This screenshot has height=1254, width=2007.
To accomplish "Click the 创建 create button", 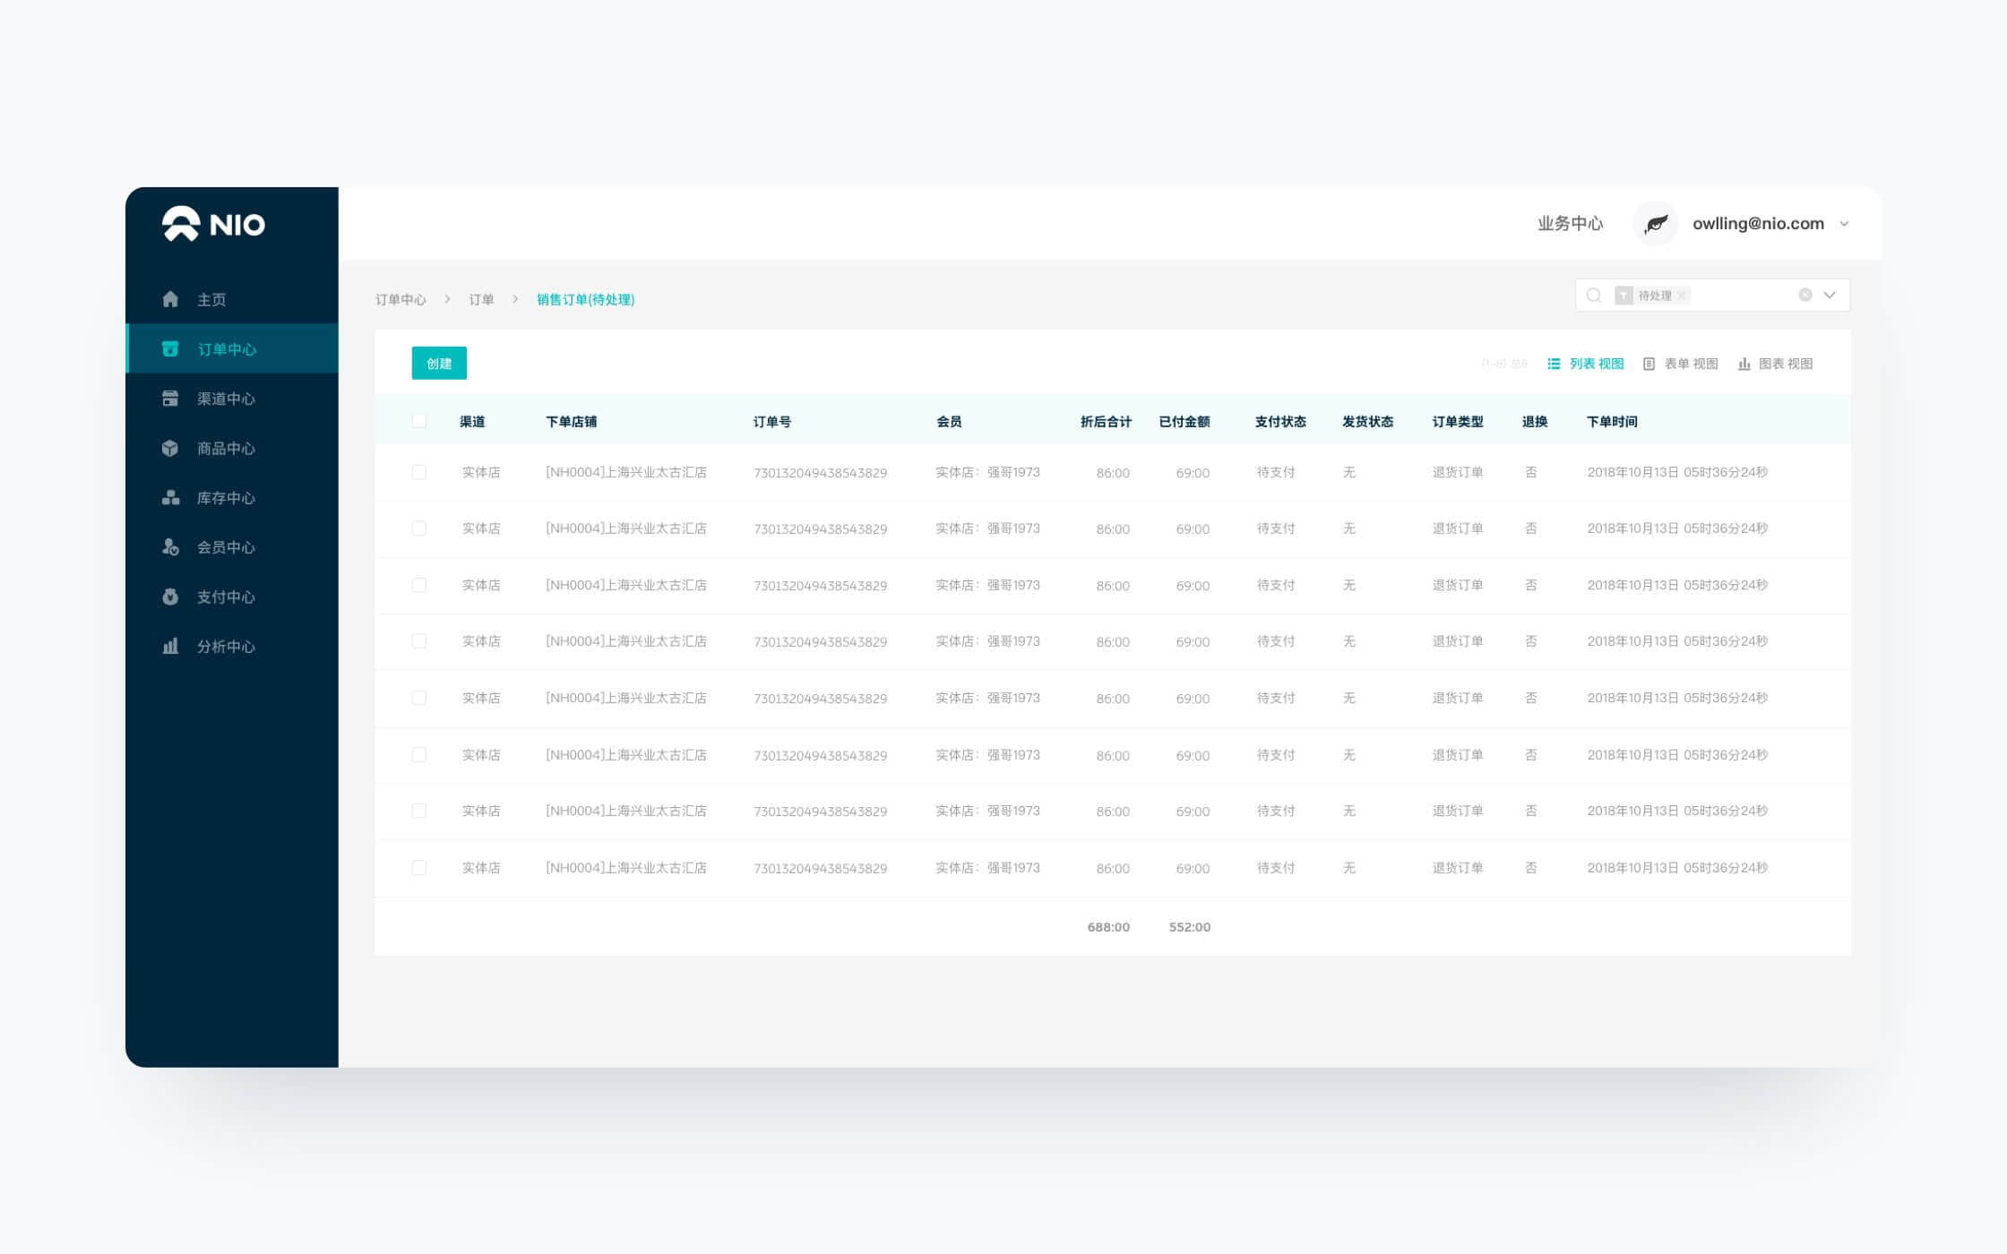I will [439, 364].
